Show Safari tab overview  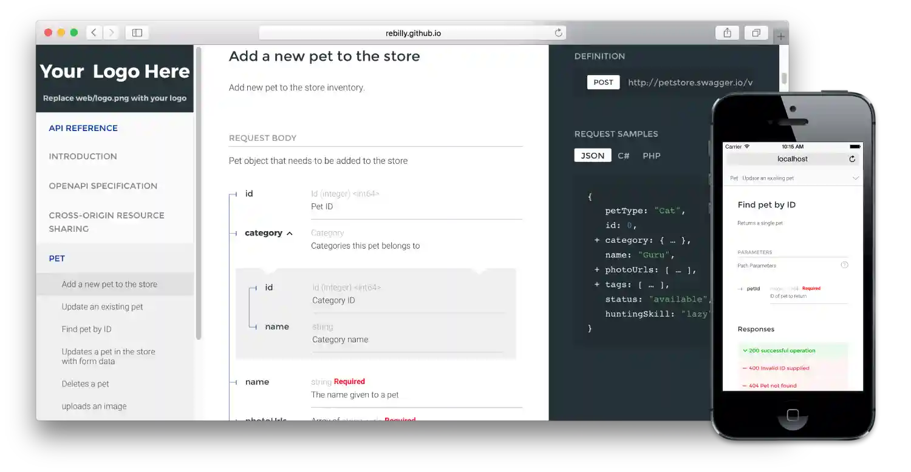(x=756, y=32)
